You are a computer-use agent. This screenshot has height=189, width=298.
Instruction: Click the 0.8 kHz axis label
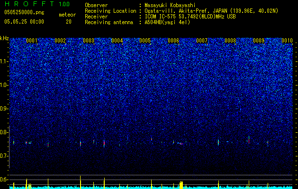coord(4,132)
